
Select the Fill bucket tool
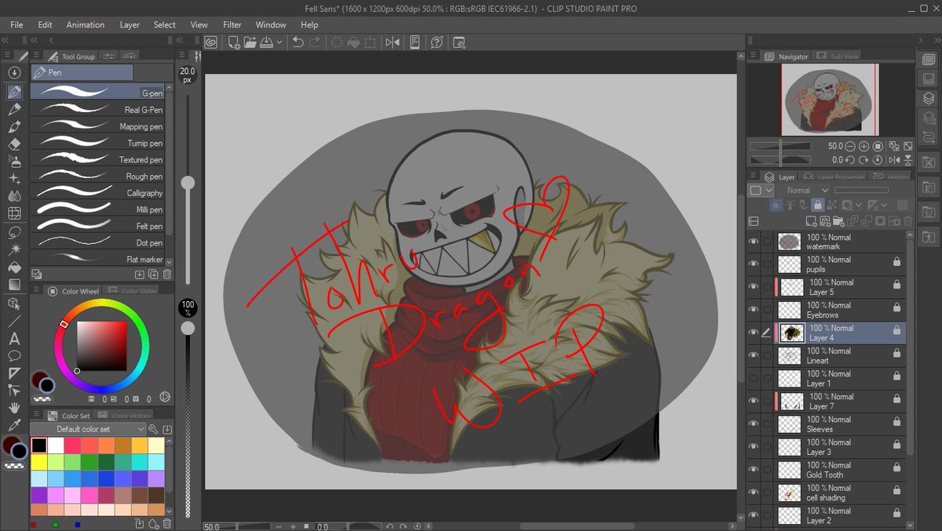(x=14, y=267)
